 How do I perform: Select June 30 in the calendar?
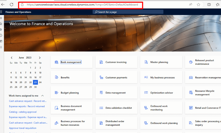35,87
